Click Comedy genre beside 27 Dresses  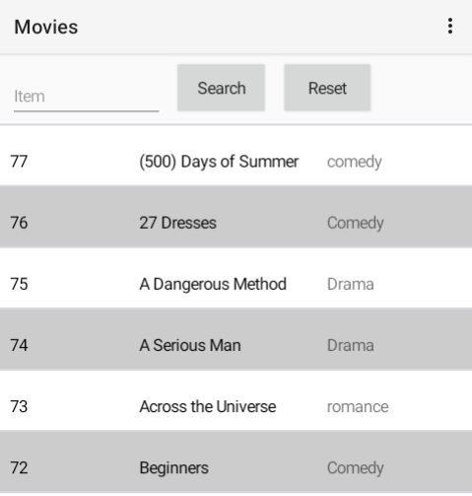tap(355, 223)
